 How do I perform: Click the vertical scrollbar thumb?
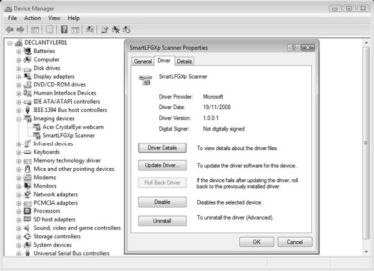point(366,143)
